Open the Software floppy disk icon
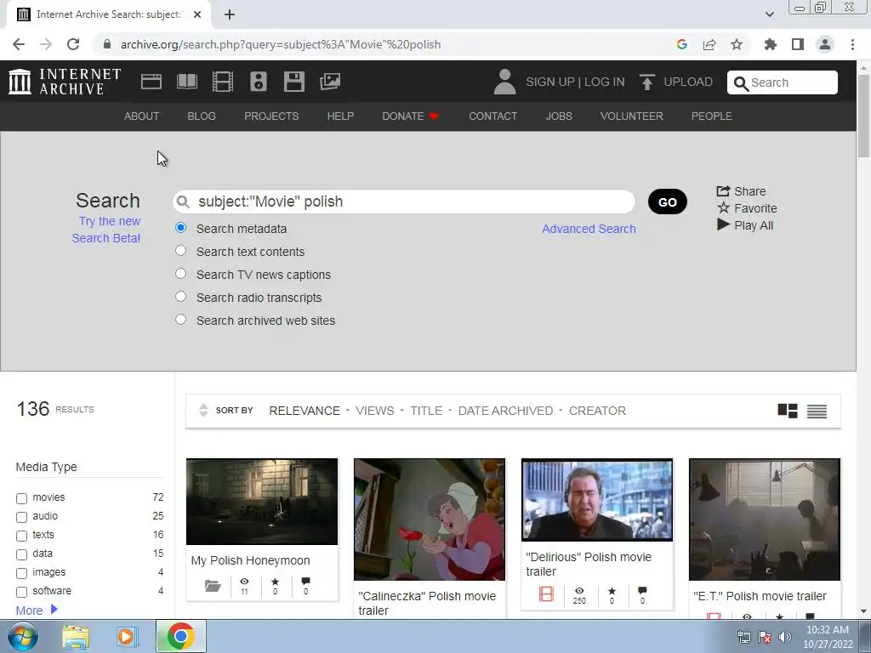Viewport: 871px width, 653px height. (293, 82)
